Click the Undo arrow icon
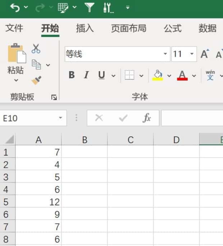223x246 pixels. pos(15,7)
